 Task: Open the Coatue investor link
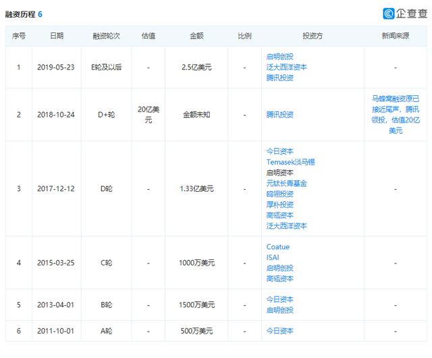tap(277, 247)
